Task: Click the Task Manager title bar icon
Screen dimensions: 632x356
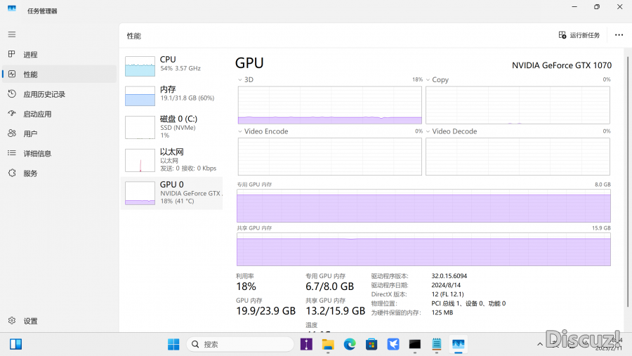Action: (12, 8)
